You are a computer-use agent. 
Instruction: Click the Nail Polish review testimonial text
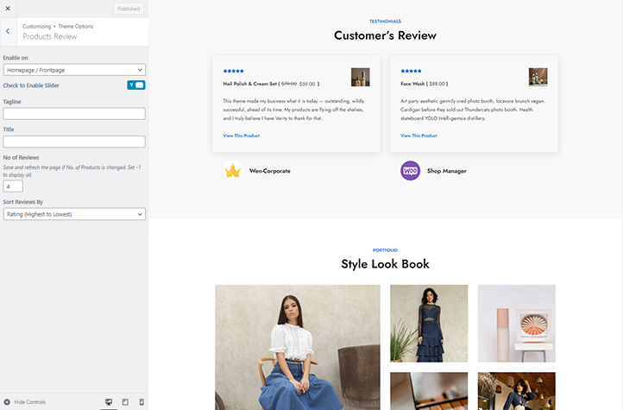pos(293,110)
